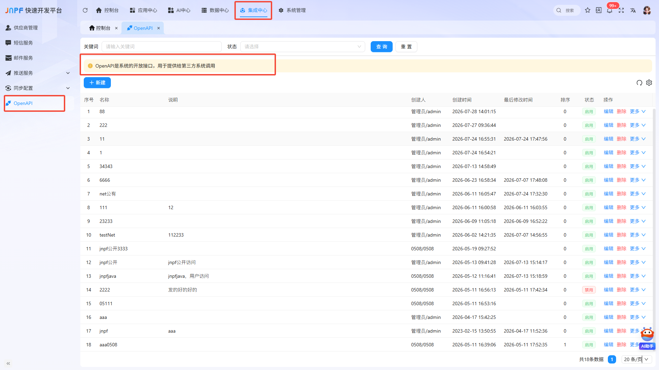Image resolution: width=659 pixels, height=370 pixels.
Task: Expand 更多 menu for row testNet
Action: coord(638,235)
